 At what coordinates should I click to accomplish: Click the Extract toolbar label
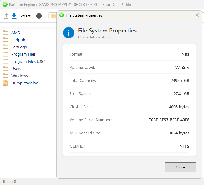coord(24,16)
